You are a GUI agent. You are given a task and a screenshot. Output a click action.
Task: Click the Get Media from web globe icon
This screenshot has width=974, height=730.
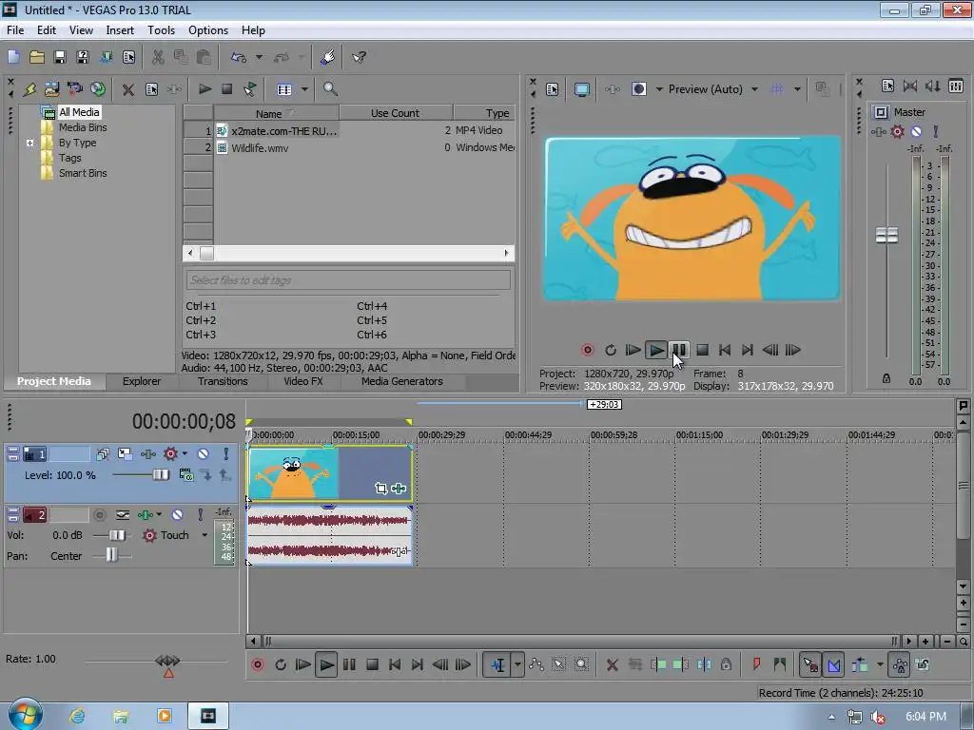(98, 89)
